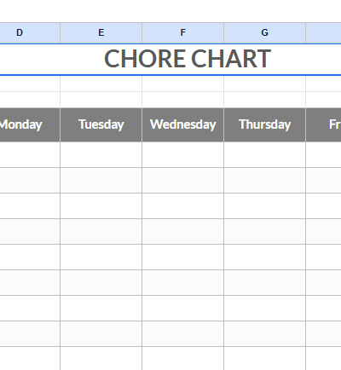This screenshot has height=370, width=341.
Task: Click the CHORE CHART title cell
Action: (x=170, y=60)
